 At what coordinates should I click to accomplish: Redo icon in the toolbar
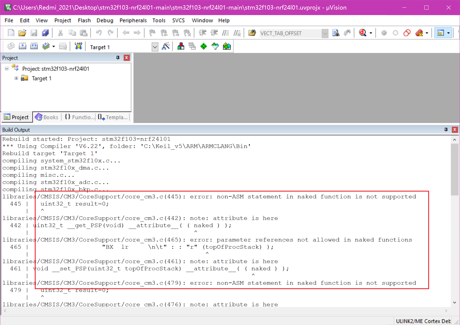tap(110, 33)
